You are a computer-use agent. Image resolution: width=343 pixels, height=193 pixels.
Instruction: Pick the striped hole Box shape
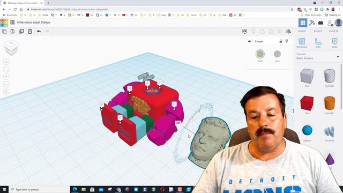click(307, 76)
